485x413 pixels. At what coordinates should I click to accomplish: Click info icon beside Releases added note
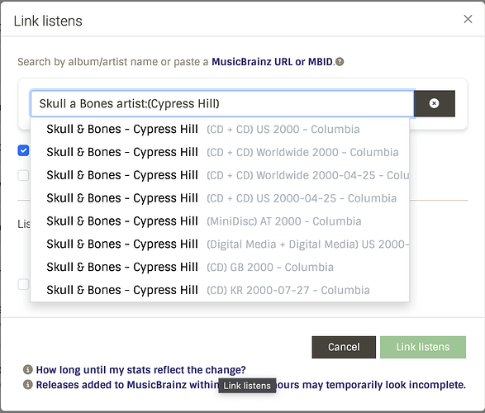(x=28, y=385)
